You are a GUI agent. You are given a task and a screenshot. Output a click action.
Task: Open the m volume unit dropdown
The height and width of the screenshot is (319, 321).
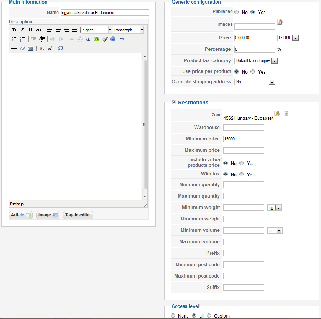pyautogui.click(x=275, y=230)
